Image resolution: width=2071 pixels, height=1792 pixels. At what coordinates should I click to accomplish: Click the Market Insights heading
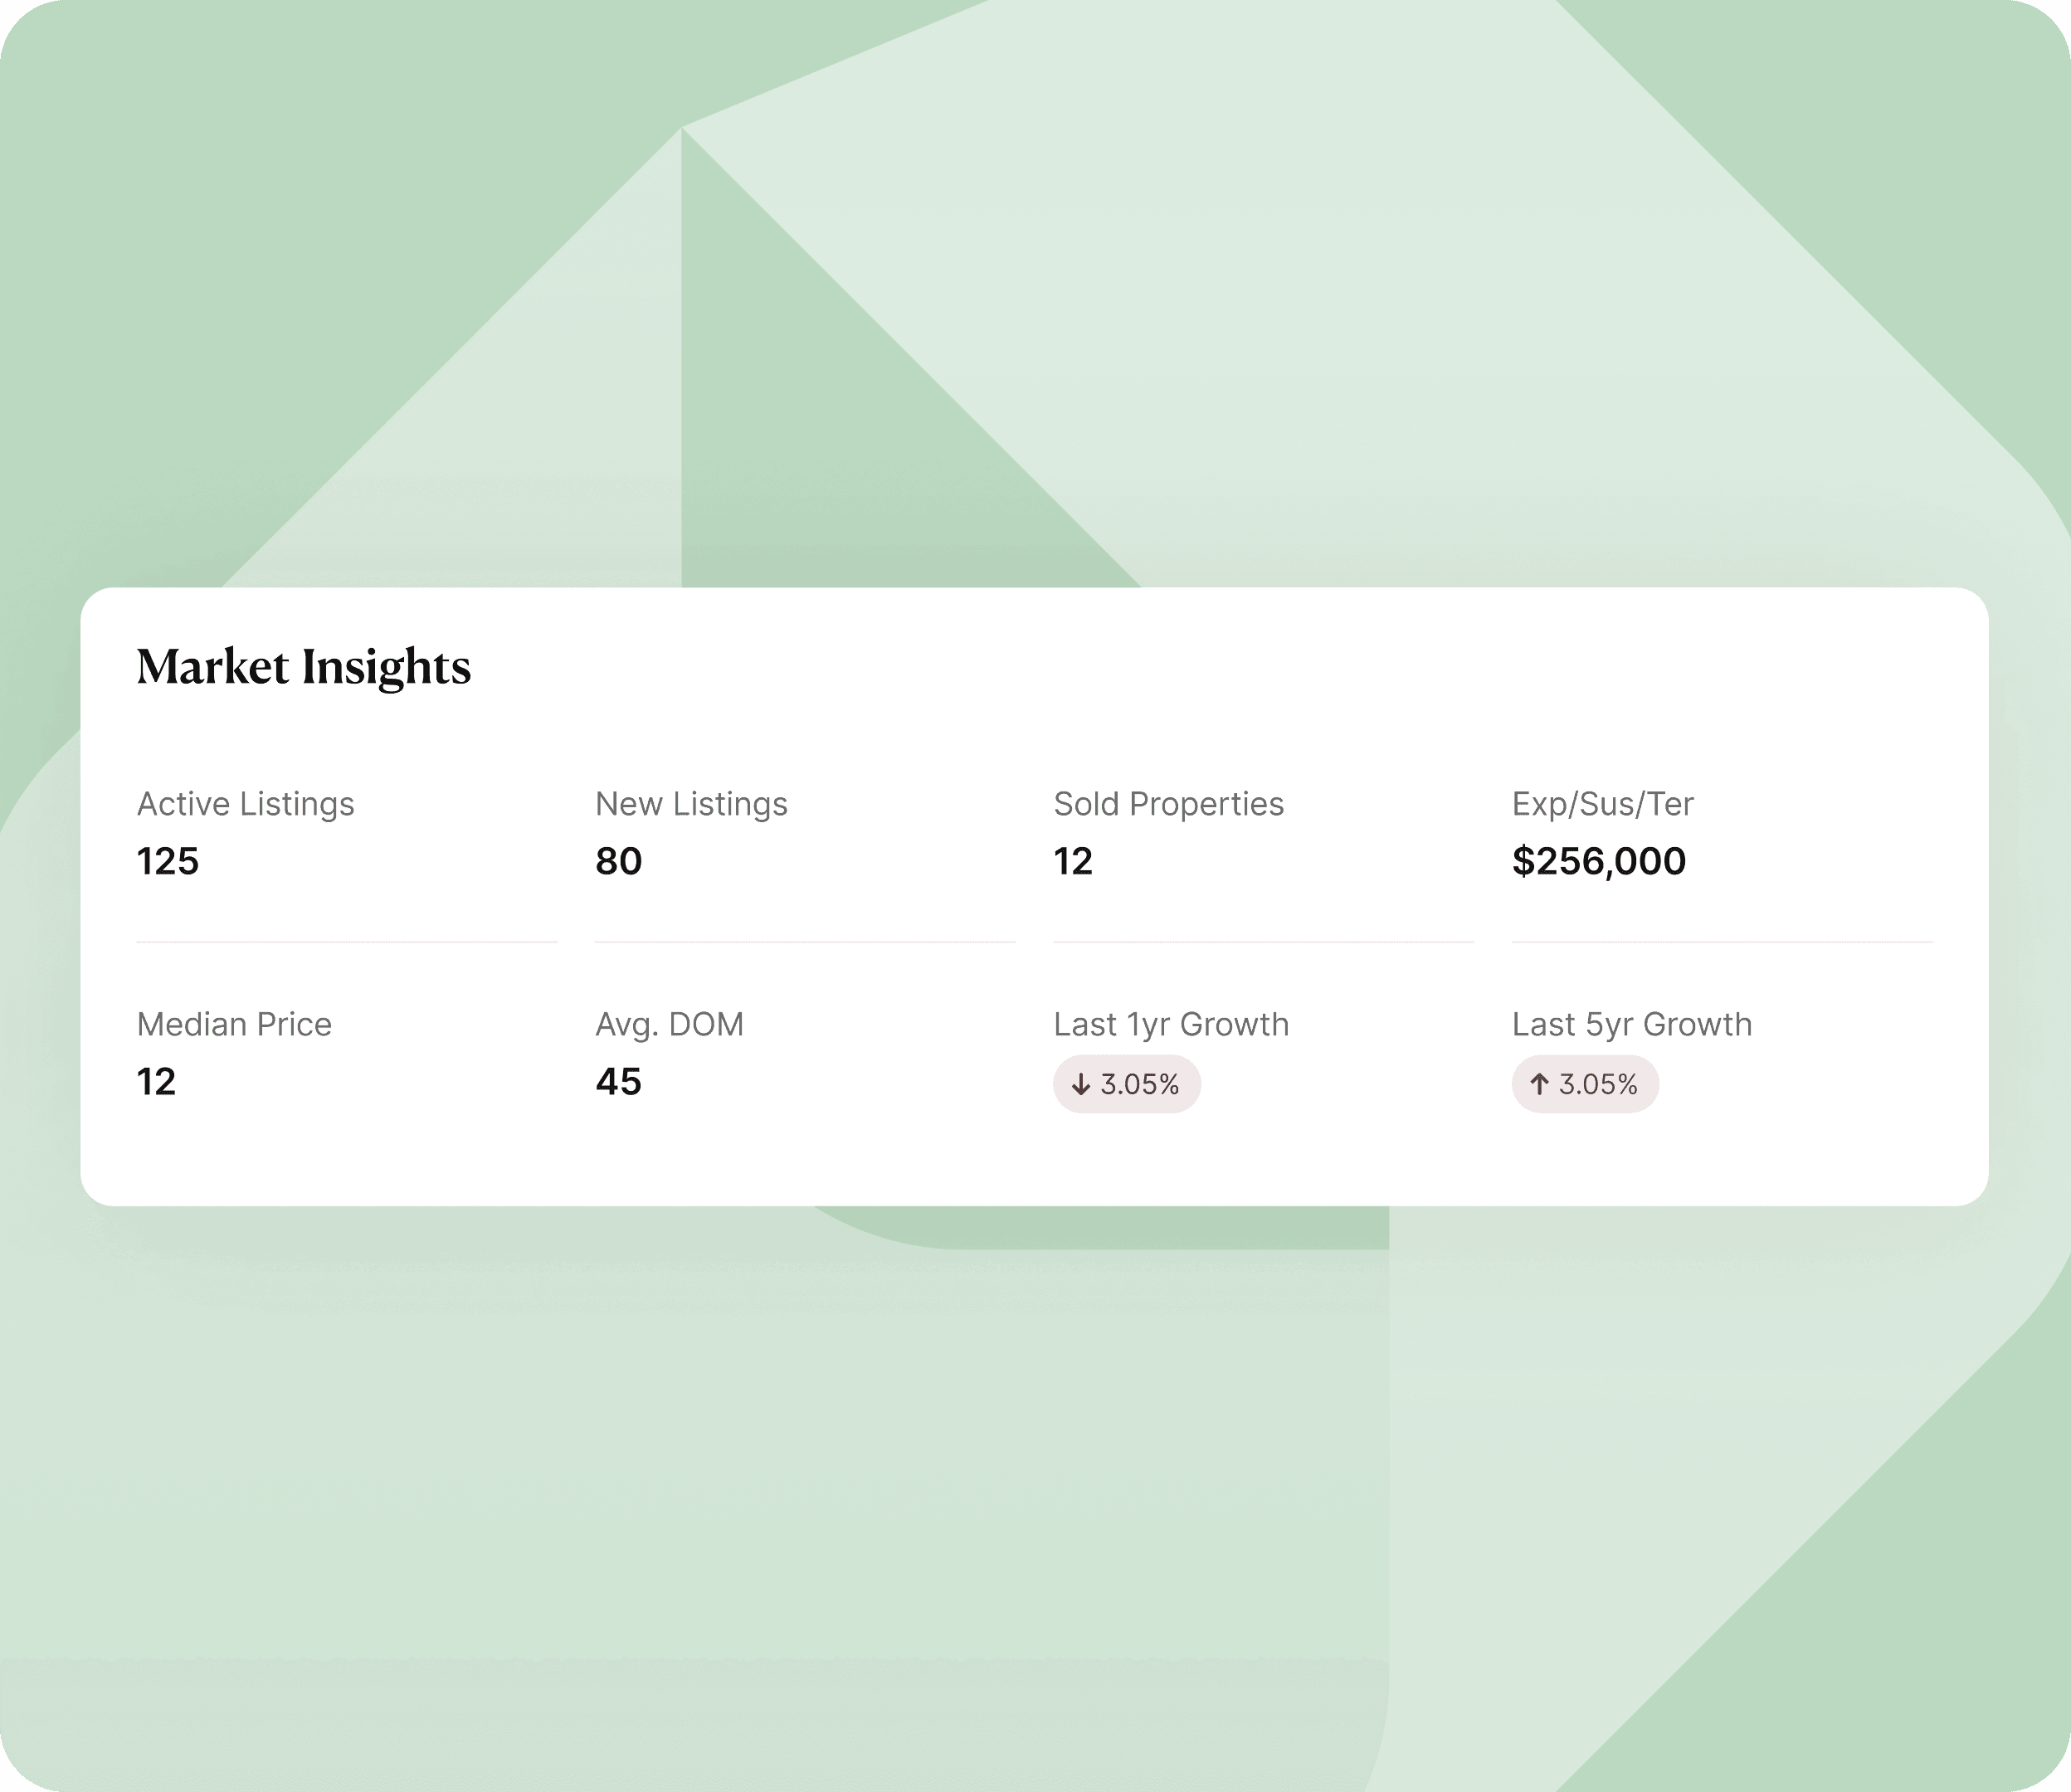[303, 667]
